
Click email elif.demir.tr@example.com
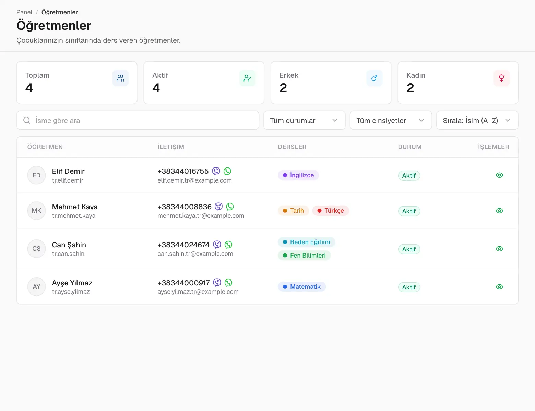[194, 180]
